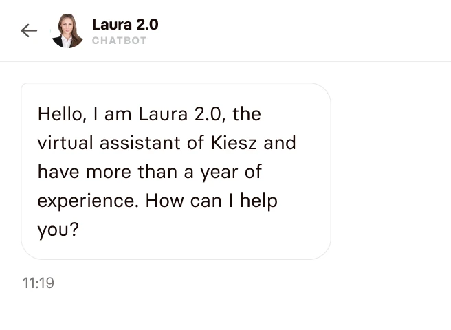Image resolution: width=451 pixels, height=330 pixels.
Task: Click the word "have" in the message
Action: [58, 172]
